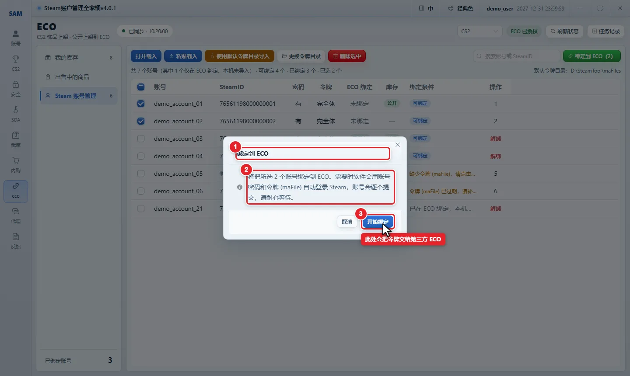
Task: Open the 账号 section in the sidebar
Action: tap(16, 38)
